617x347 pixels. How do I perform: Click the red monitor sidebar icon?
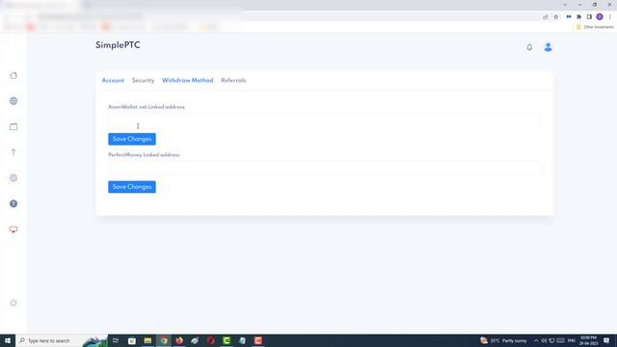[13, 229]
